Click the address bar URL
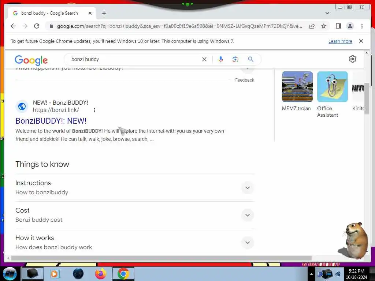The height and width of the screenshot is (281, 375). pos(179,26)
